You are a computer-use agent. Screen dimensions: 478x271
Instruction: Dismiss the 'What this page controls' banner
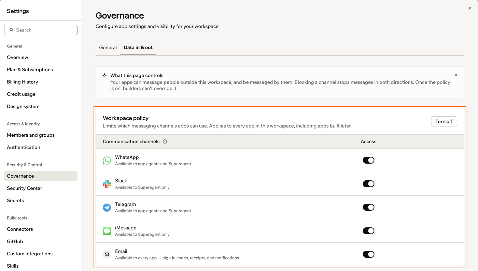coord(456,75)
